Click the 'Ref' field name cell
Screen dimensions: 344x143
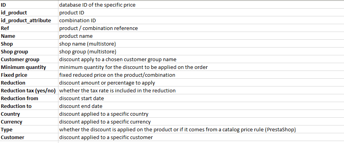pos(29,28)
